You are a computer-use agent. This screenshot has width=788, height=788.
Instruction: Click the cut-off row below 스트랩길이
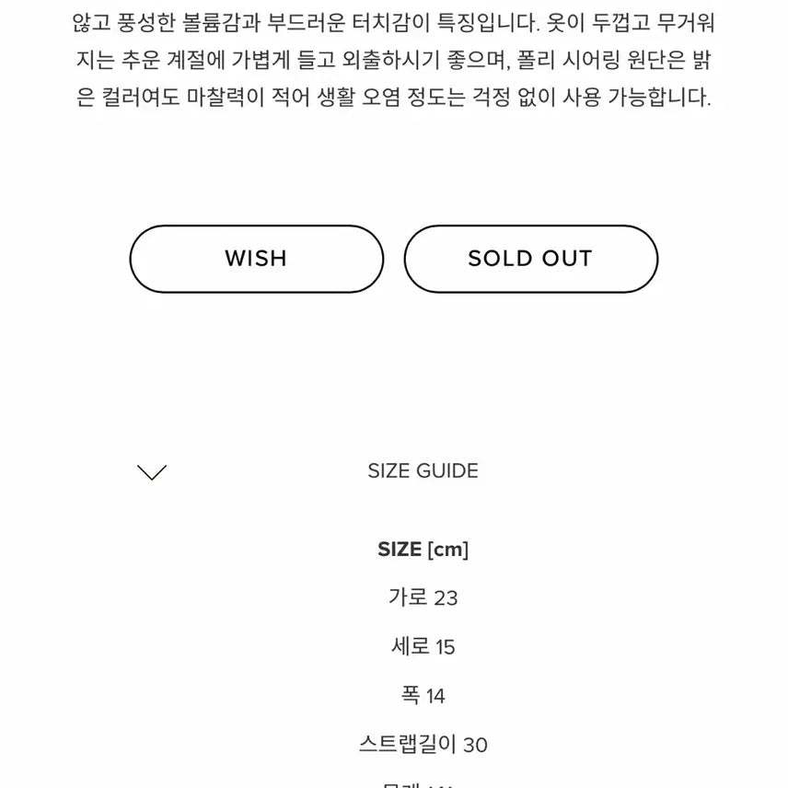pyautogui.click(x=423, y=784)
